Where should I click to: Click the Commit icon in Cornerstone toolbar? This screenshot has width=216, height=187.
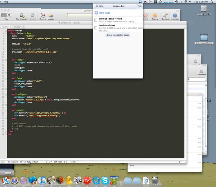pos(43,15)
